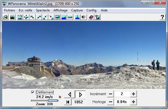Open the Config. menu

[x=92, y=10]
